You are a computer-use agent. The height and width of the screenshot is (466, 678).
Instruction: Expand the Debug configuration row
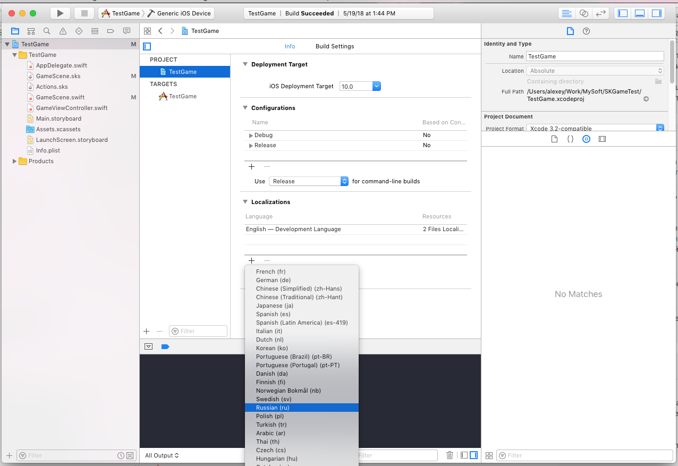click(x=250, y=135)
